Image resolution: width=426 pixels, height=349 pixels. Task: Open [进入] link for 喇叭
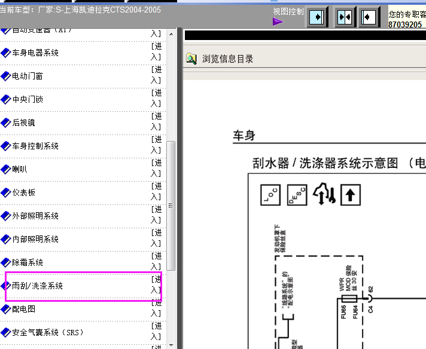point(157,169)
